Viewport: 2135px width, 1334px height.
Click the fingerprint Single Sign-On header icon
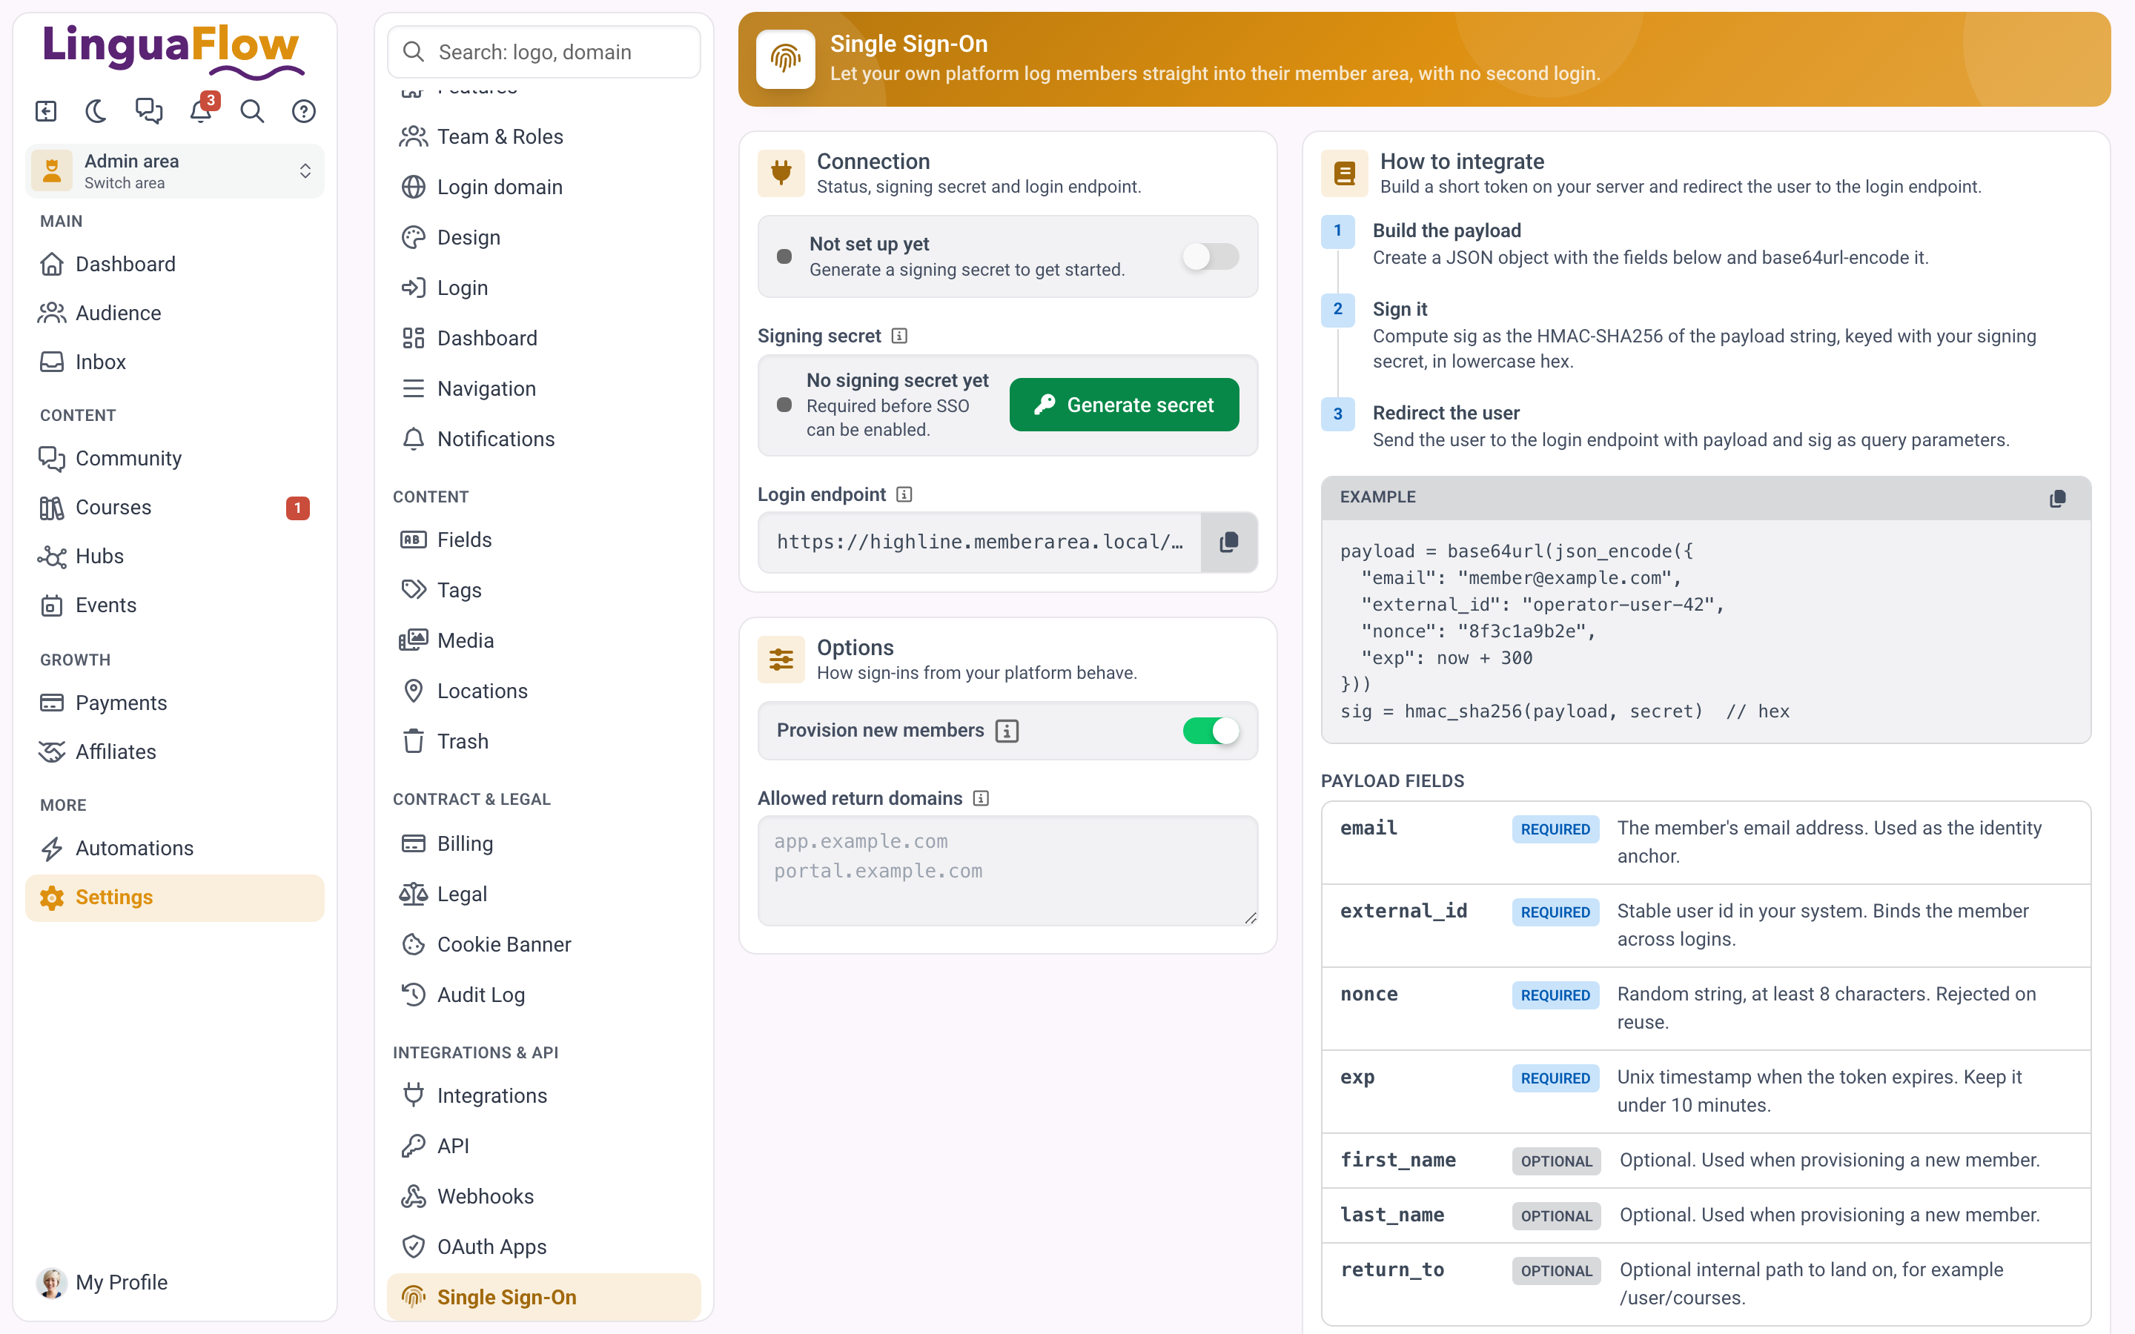(x=785, y=59)
